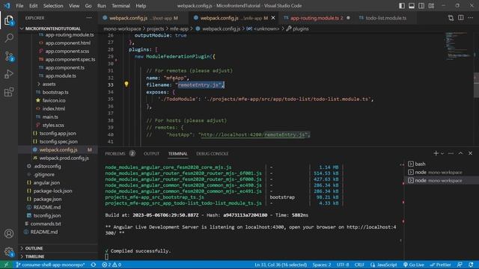Switch to the app-routing.module.ts editor tab

[316, 18]
